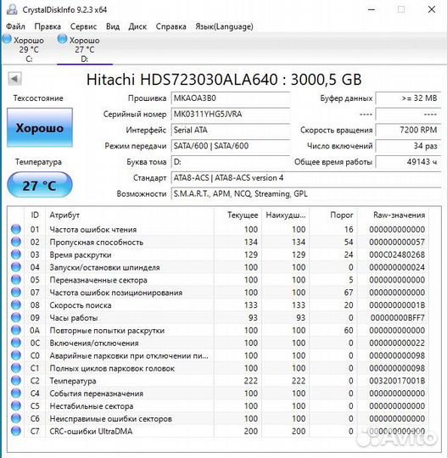Open the Диск menu
This screenshot has height=458, width=447.
click(137, 26)
